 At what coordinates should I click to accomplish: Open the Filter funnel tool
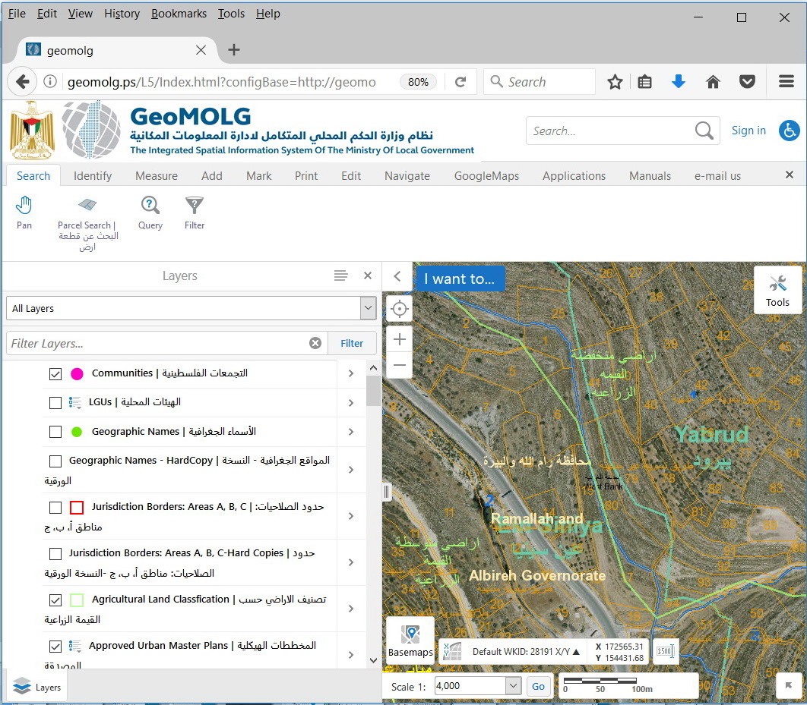194,212
